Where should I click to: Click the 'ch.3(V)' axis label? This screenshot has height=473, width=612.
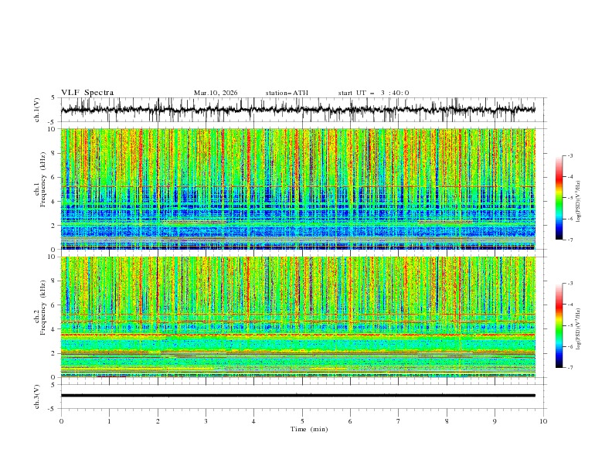tap(37, 396)
